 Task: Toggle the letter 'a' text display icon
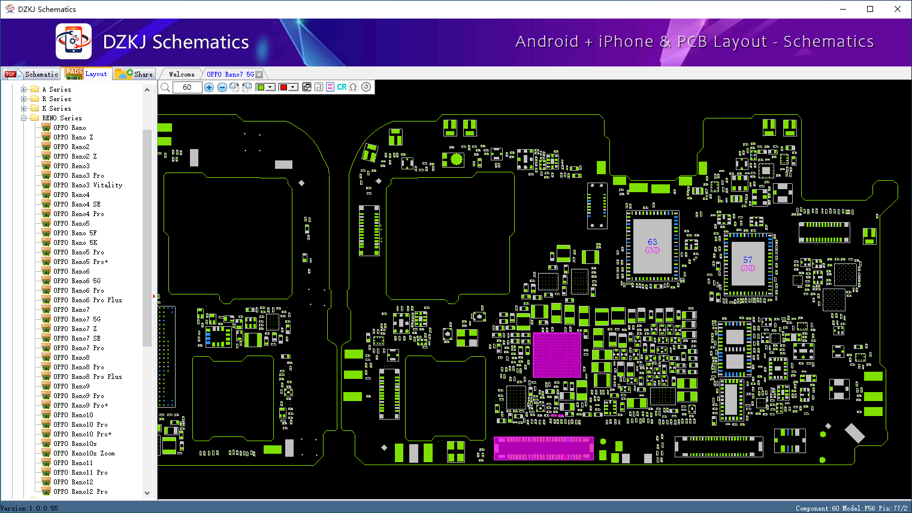coord(319,87)
